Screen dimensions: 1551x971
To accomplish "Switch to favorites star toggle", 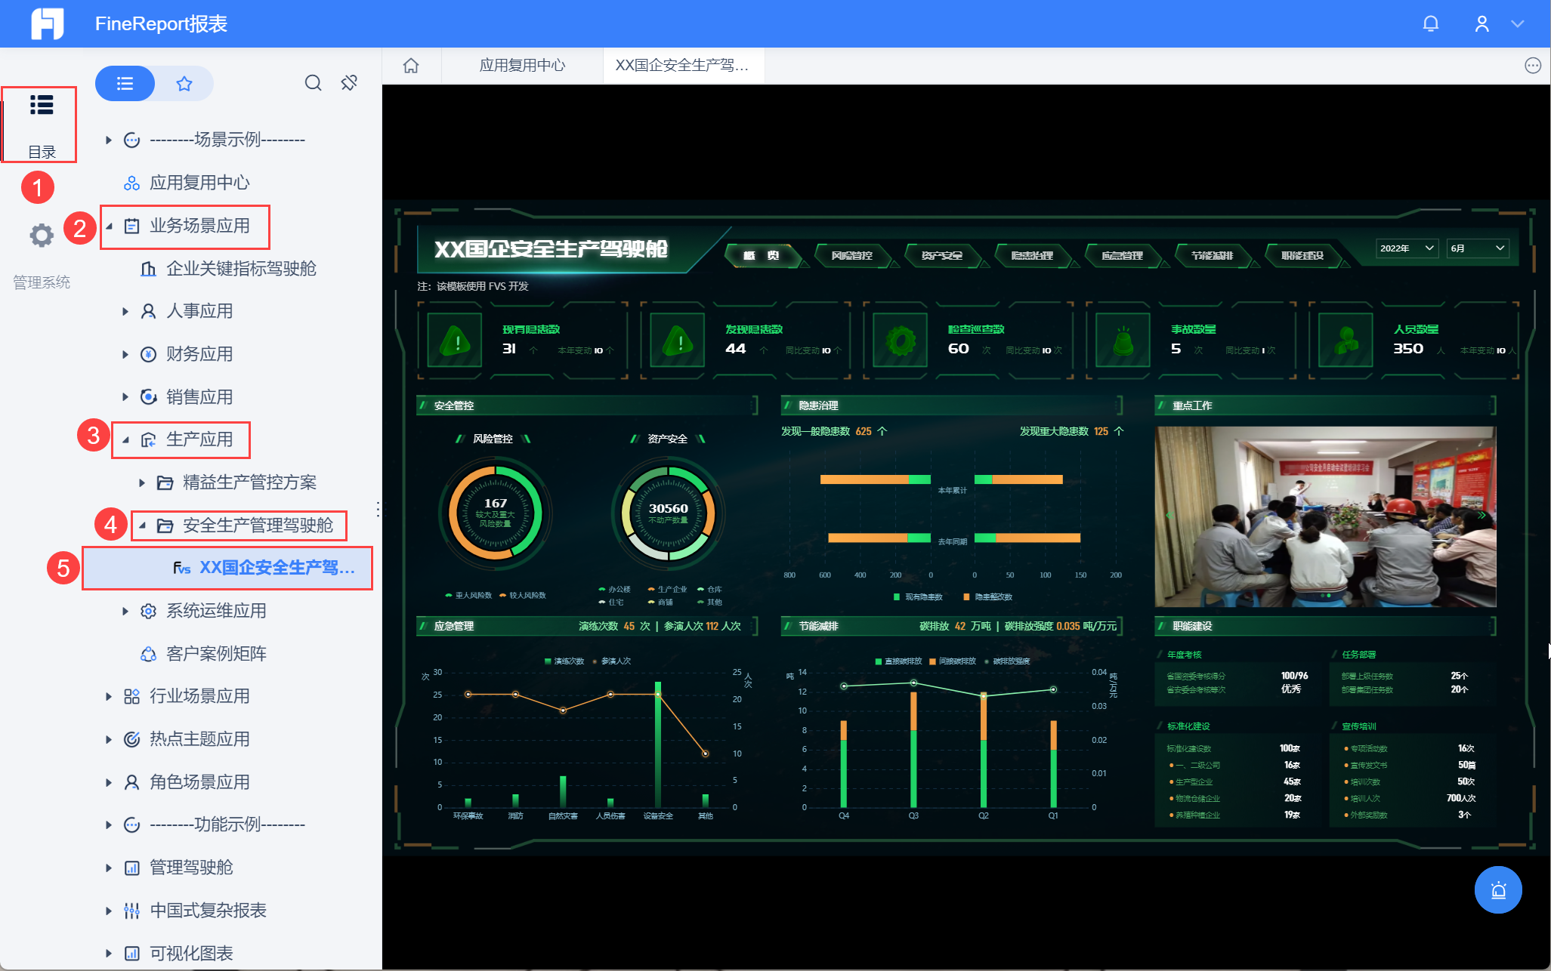I will [x=184, y=83].
